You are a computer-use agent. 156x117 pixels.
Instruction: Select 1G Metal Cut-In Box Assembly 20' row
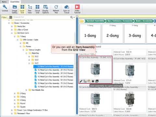54,70
